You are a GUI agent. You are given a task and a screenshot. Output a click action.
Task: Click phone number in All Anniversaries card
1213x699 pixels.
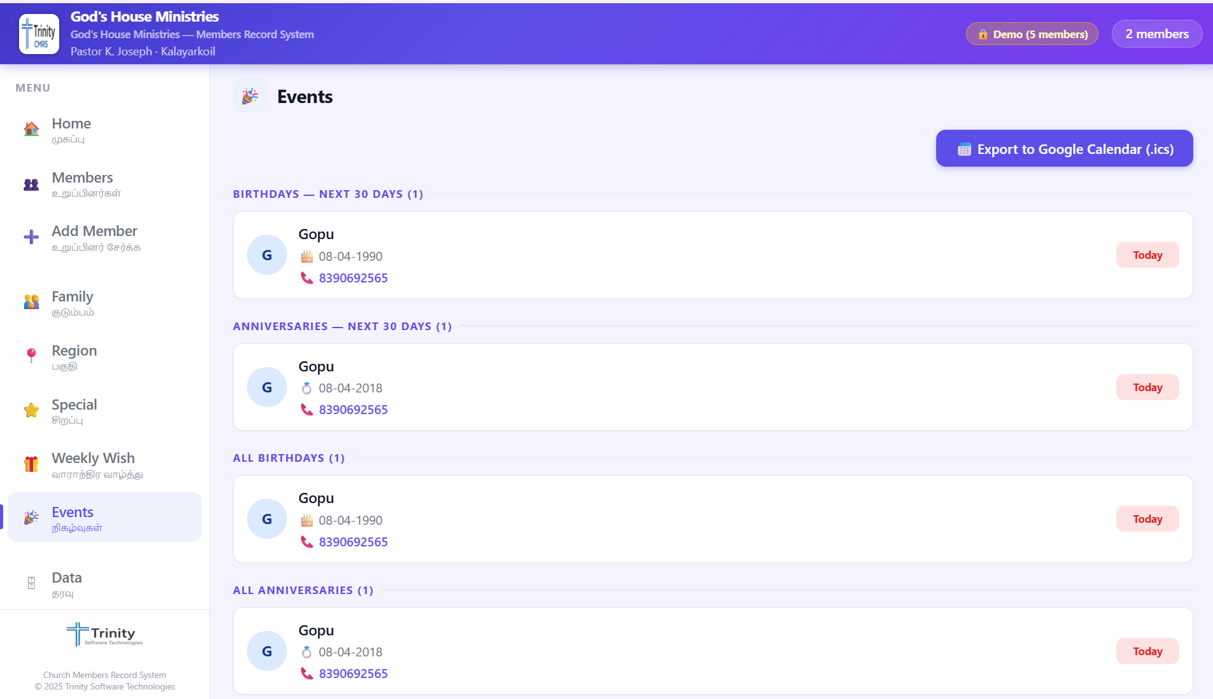[353, 674]
